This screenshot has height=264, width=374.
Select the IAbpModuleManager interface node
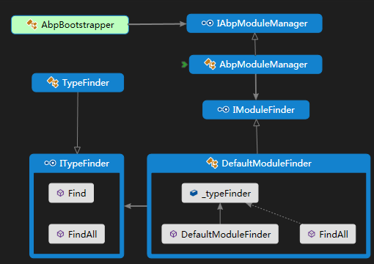click(x=254, y=23)
